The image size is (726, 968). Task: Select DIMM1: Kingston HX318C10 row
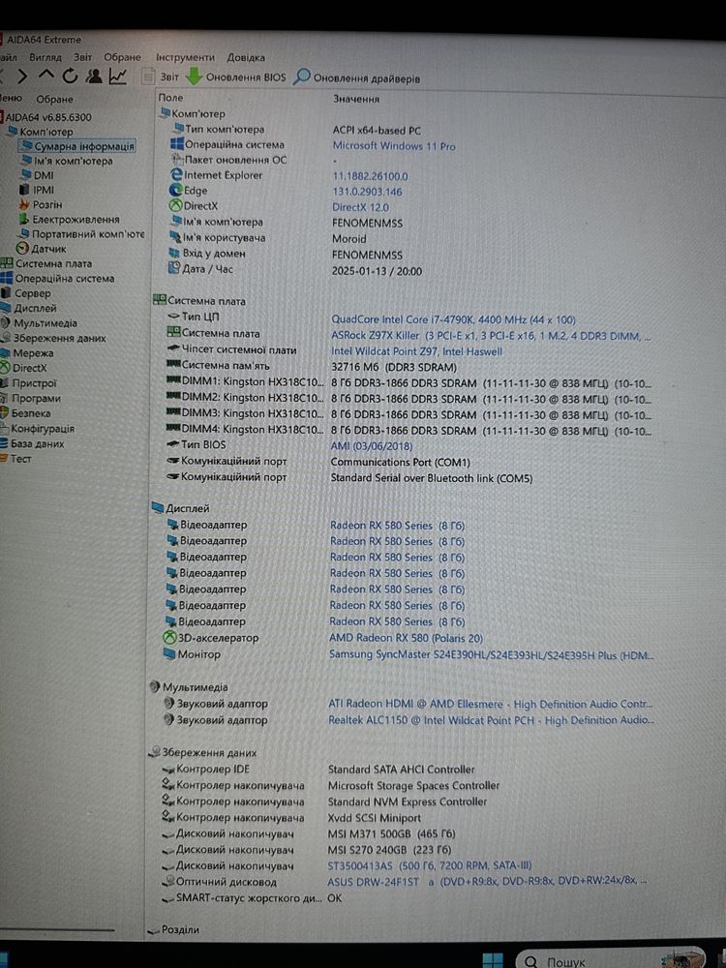click(x=408, y=382)
